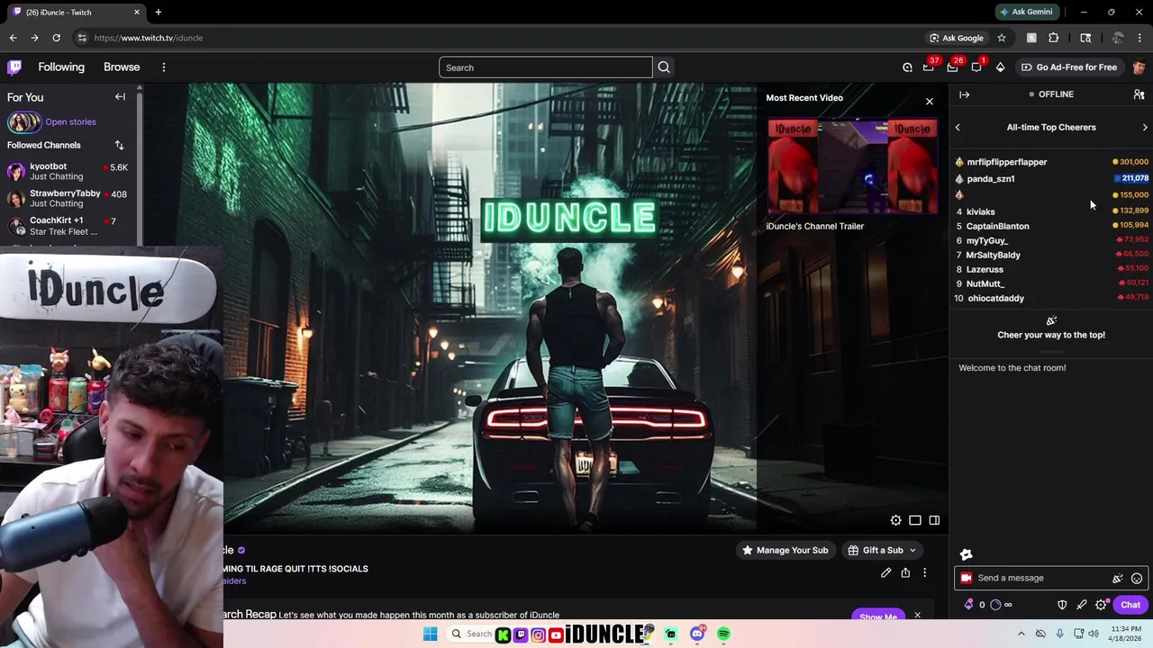
Task: Close the Most Recent Video panel
Action: coord(930,101)
